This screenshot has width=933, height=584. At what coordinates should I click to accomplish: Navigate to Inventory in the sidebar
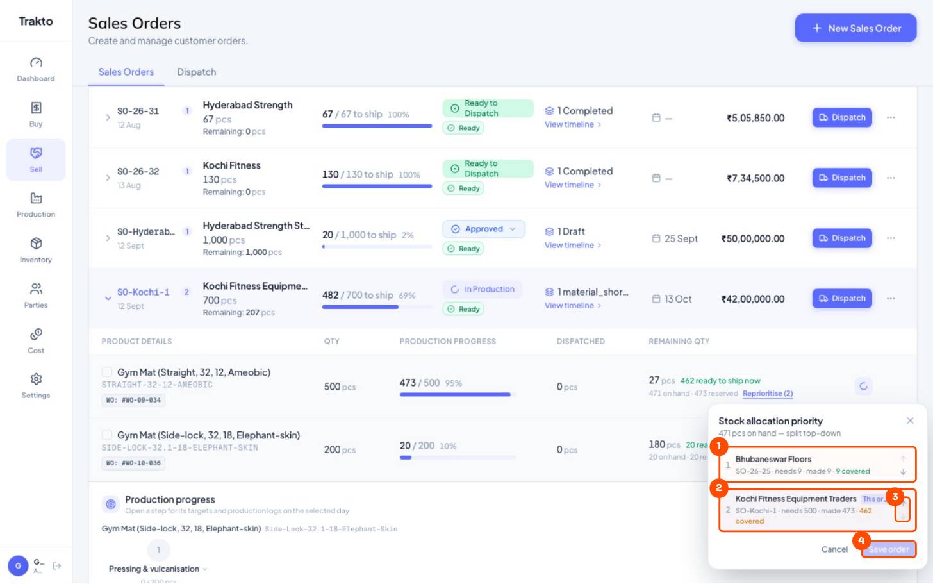36,250
